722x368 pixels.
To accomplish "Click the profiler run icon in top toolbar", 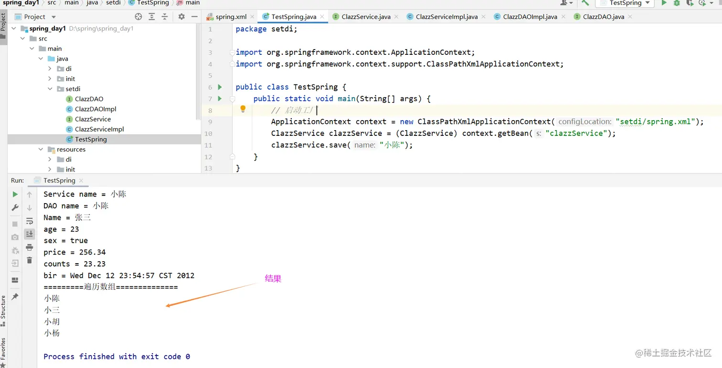I will click(x=703, y=3).
